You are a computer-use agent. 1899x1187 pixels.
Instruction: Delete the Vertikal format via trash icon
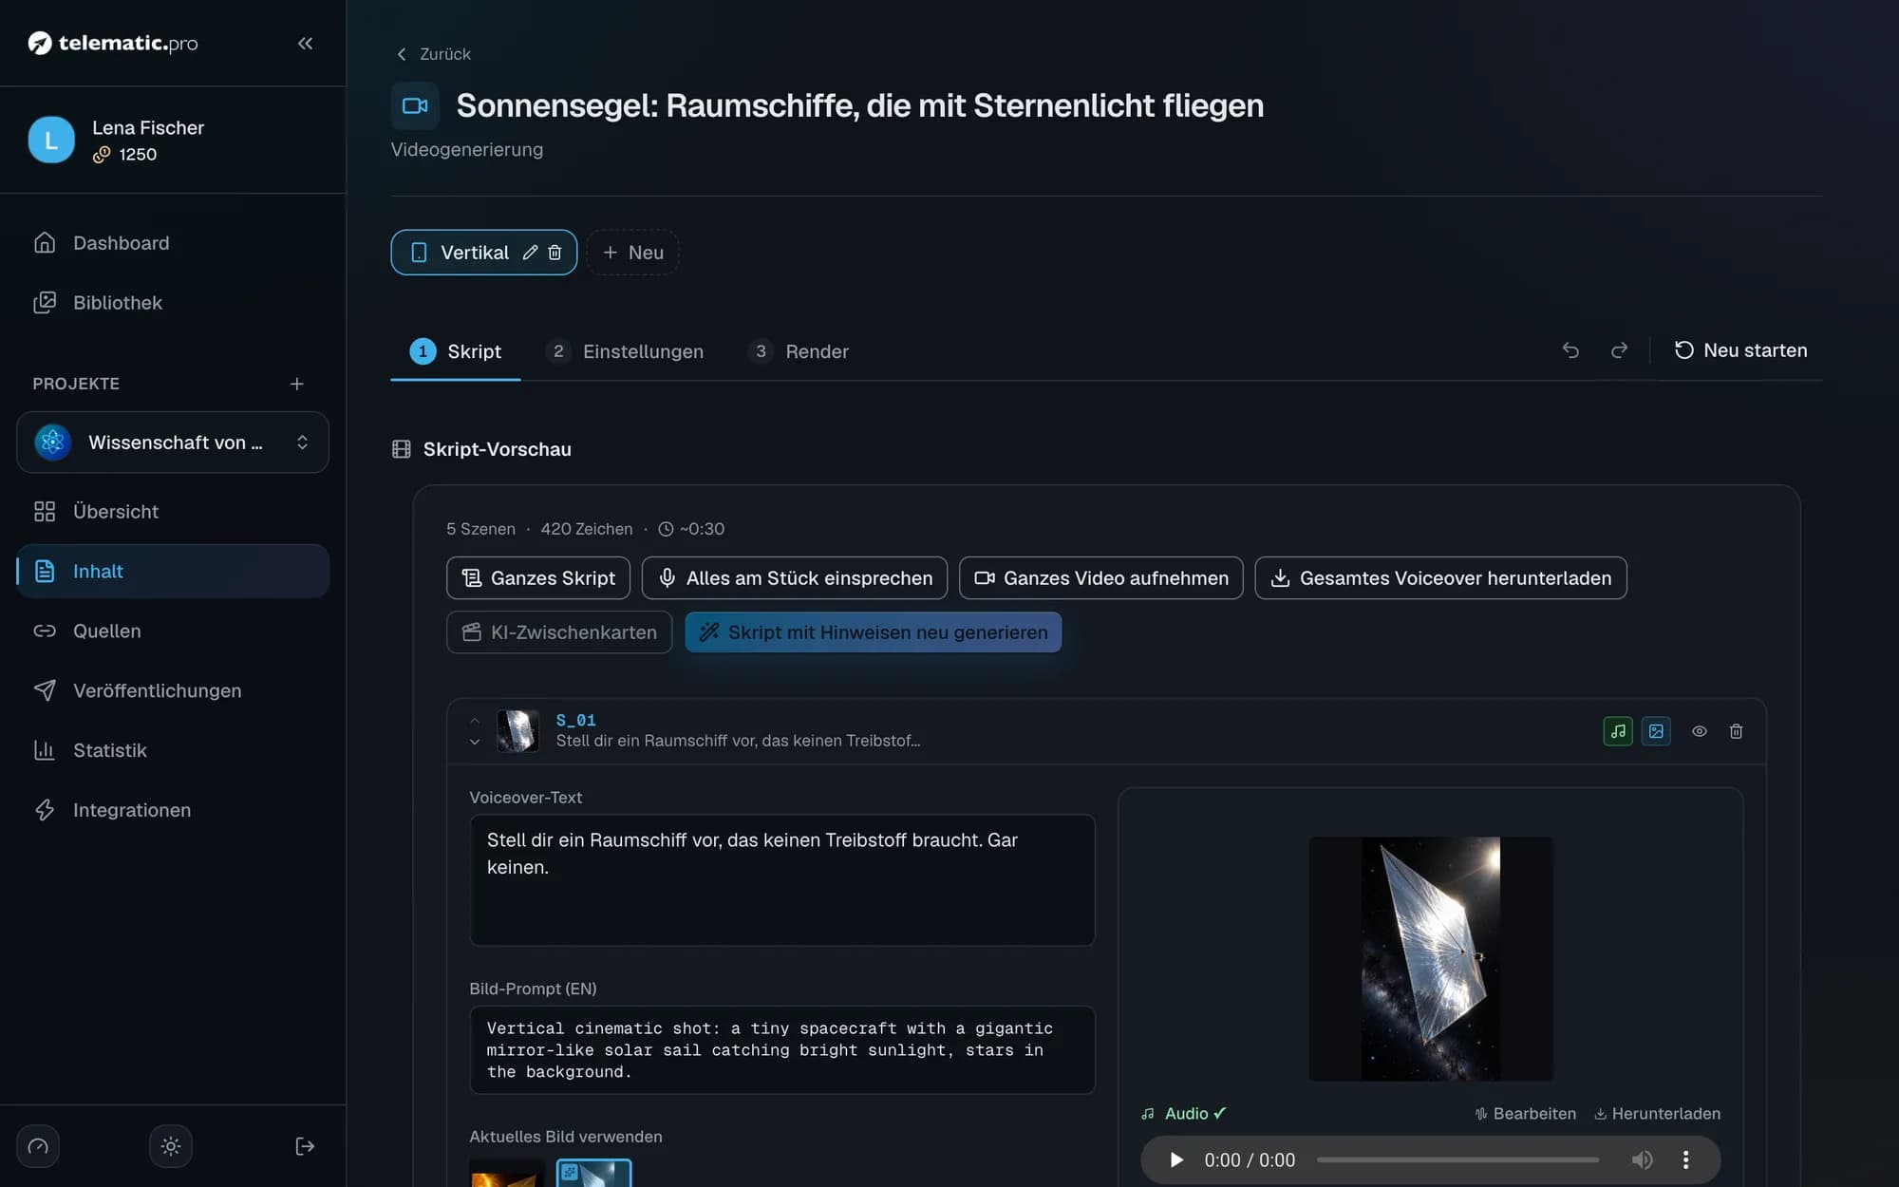click(555, 253)
